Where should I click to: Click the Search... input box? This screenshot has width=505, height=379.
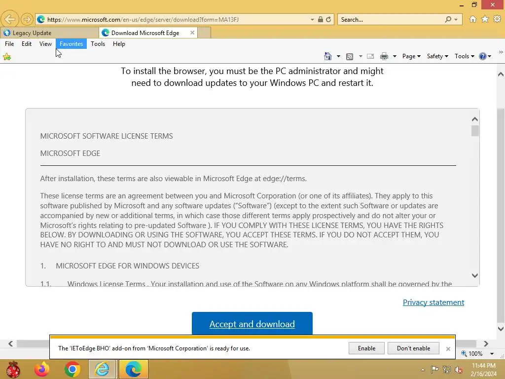[391, 20]
